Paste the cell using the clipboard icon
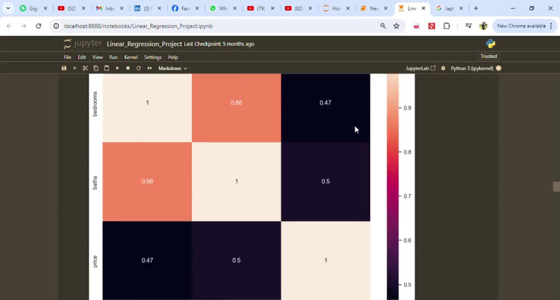The height and width of the screenshot is (300, 560). pyautogui.click(x=106, y=68)
